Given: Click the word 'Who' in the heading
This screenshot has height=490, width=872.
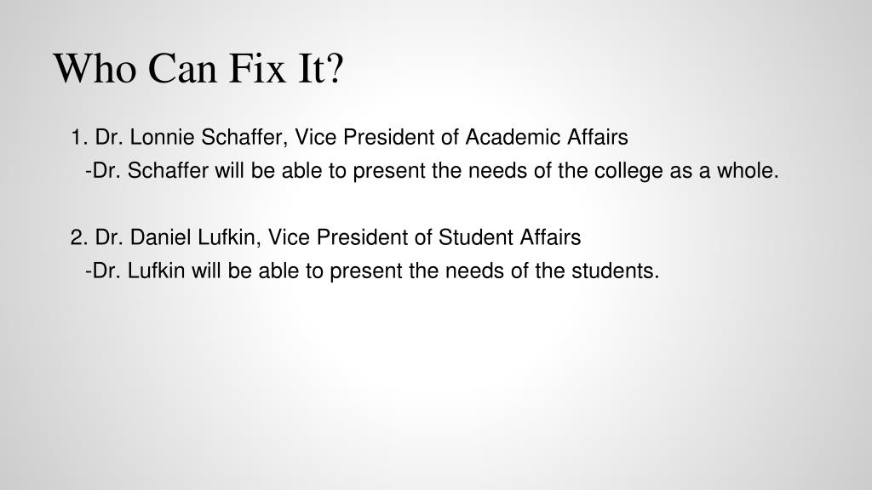Looking at the screenshot, I should (95, 68).
